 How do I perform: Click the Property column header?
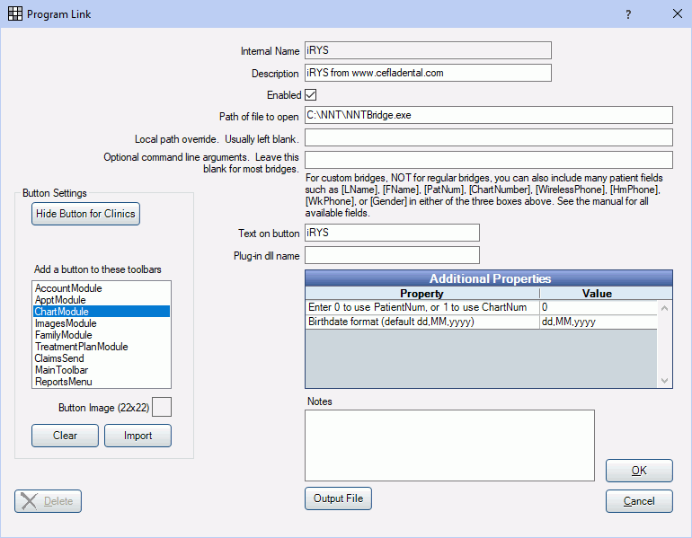(x=421, y=294)
